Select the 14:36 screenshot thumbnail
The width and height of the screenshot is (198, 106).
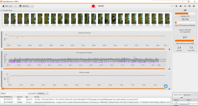point(80,19)
